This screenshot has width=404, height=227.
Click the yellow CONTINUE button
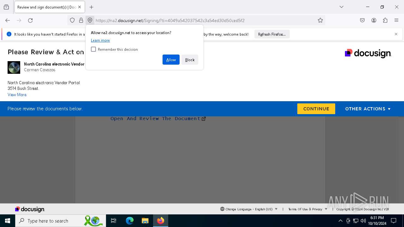coord(316,109)
